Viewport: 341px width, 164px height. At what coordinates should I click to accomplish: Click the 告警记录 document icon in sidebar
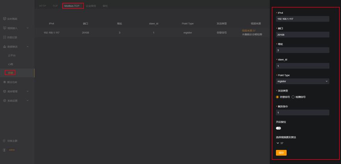tap(5, 37)
